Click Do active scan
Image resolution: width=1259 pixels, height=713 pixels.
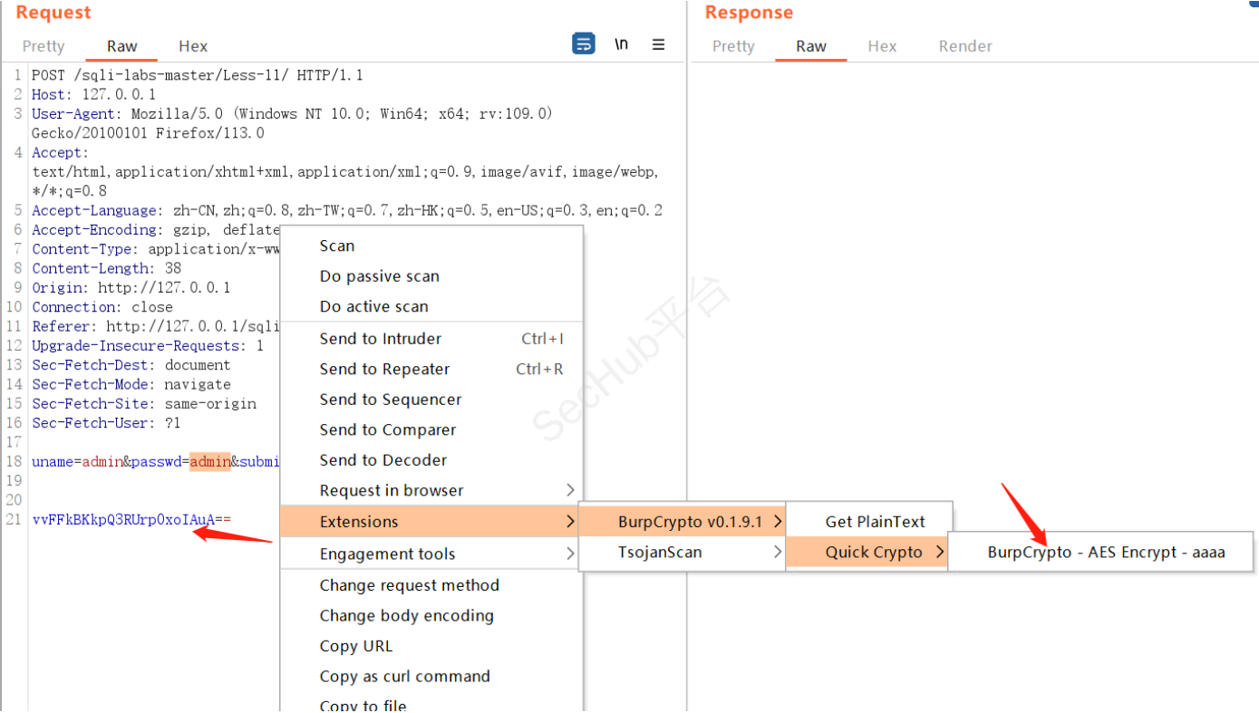pos(373,306)
